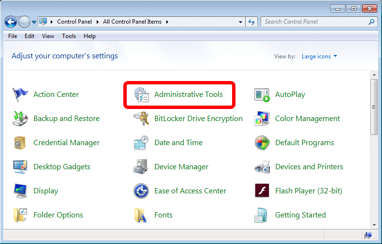
Task: Click the Flash Player (32-bit) link
Action: point(309,191)
